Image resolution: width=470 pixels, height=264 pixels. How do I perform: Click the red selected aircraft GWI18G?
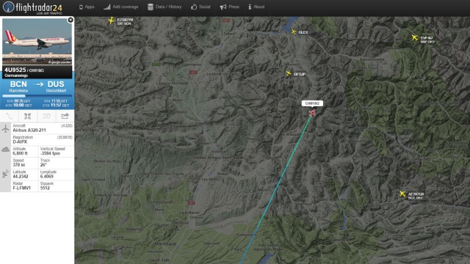(312, 113)
